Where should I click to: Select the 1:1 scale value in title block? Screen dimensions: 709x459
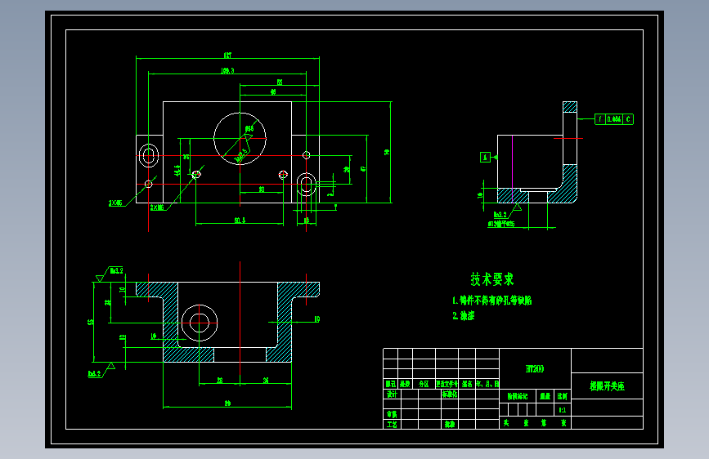click(x=562, y=410)
